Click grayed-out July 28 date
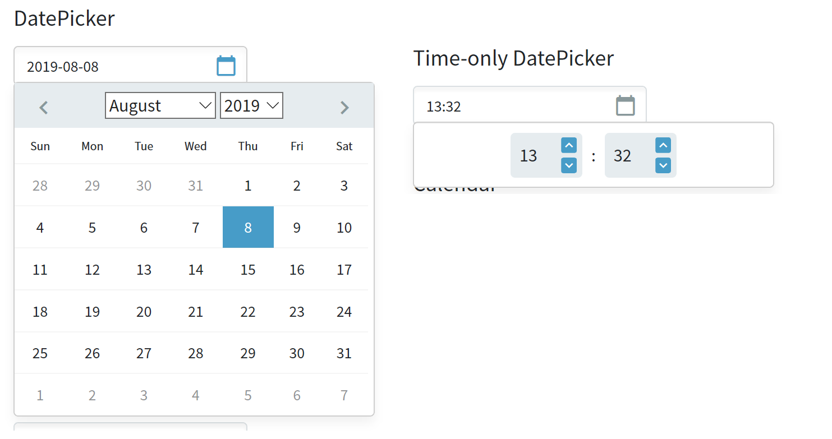 40,186
